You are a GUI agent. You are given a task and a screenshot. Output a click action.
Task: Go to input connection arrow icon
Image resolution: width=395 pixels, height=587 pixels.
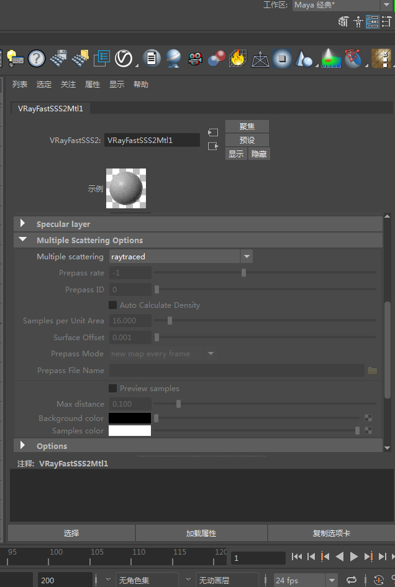click(213, 132)
